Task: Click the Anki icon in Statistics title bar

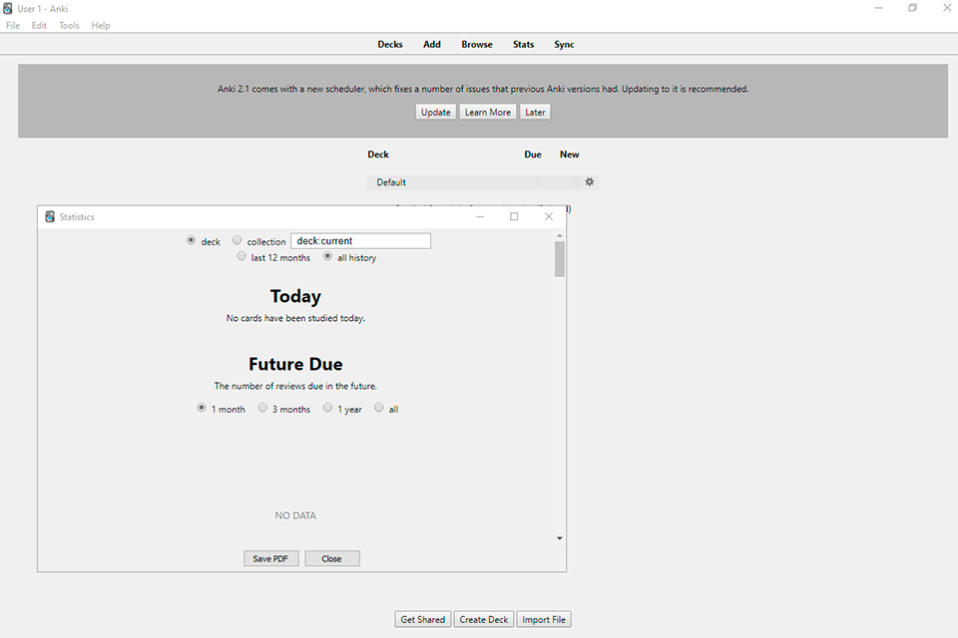Action: 50,216
